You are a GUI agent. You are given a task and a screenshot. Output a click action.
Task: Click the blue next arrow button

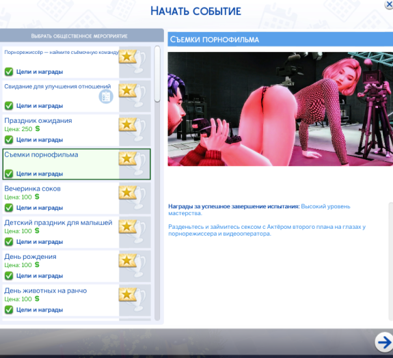tap(384, 342)
